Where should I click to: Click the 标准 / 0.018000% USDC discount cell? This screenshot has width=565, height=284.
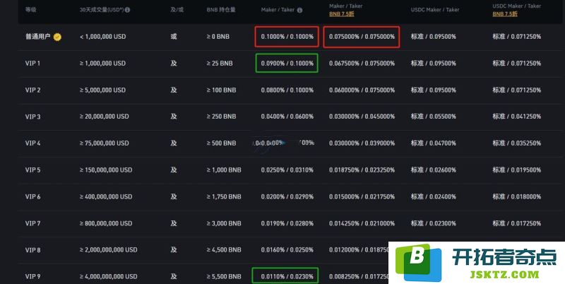click(x=517, y=196)
